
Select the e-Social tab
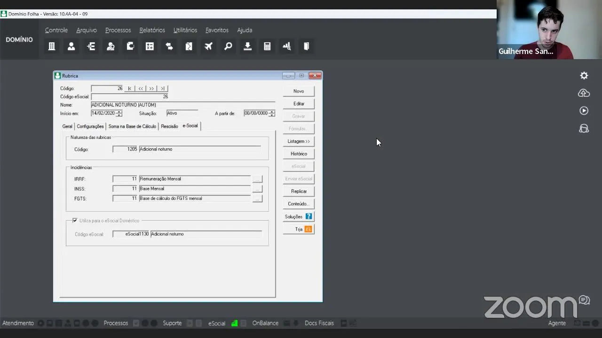(x=190, y=126)
